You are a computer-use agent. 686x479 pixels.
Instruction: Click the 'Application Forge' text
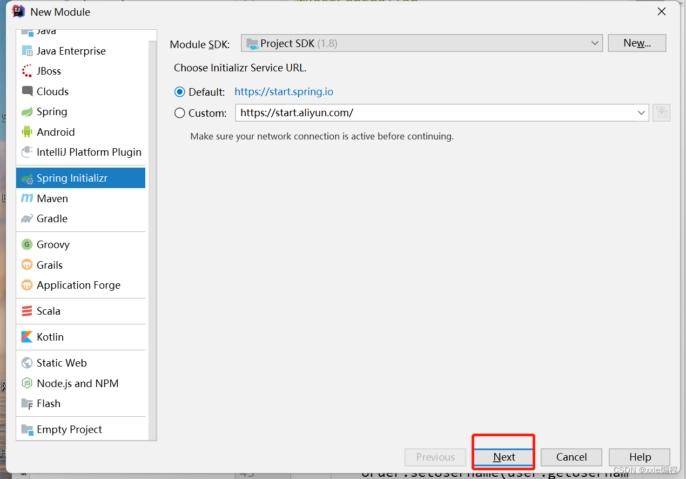(x=79, y=285)
